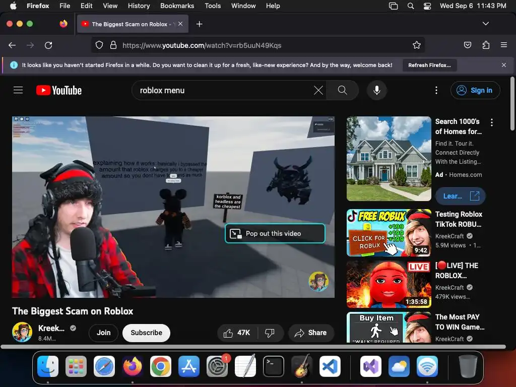This screenshot has width=516, height=387.
Task: Open the Homes.com house ad thumbnail
Action: coord(389,159)
